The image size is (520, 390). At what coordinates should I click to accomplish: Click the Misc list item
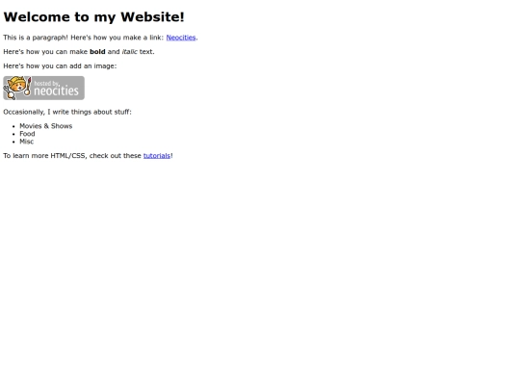[27, 142]
